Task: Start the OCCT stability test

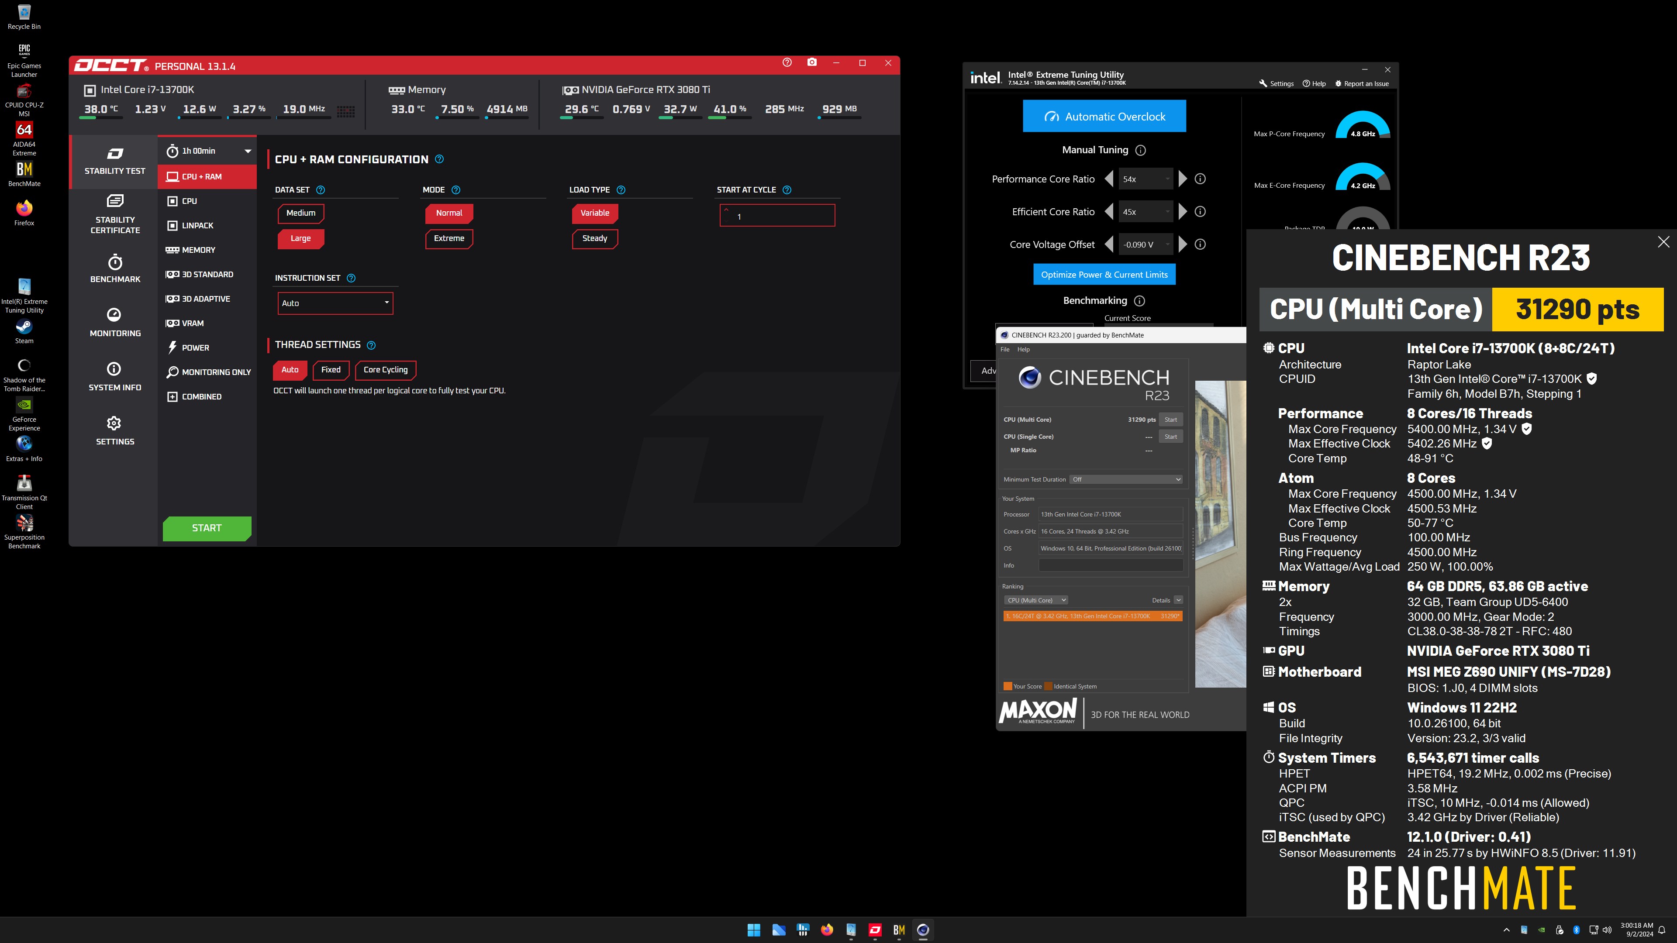Action: tap(207, 528)
